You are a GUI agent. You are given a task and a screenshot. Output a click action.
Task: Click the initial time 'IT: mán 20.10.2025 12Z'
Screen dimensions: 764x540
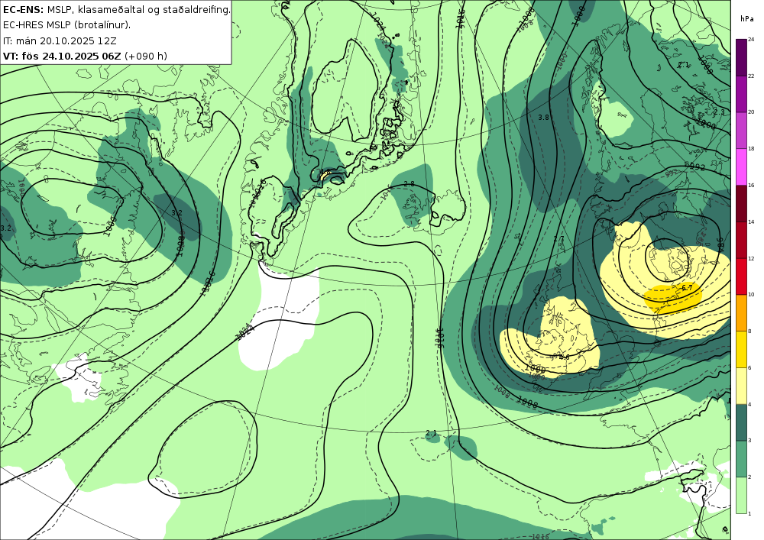tap(60, 40)
